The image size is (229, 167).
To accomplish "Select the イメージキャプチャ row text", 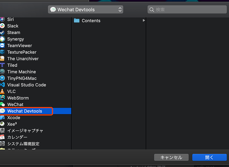I will tap(25, 131).
